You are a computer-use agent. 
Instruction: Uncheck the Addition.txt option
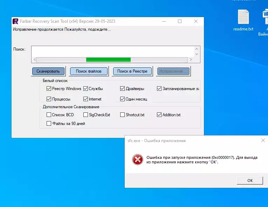[159, 114]
